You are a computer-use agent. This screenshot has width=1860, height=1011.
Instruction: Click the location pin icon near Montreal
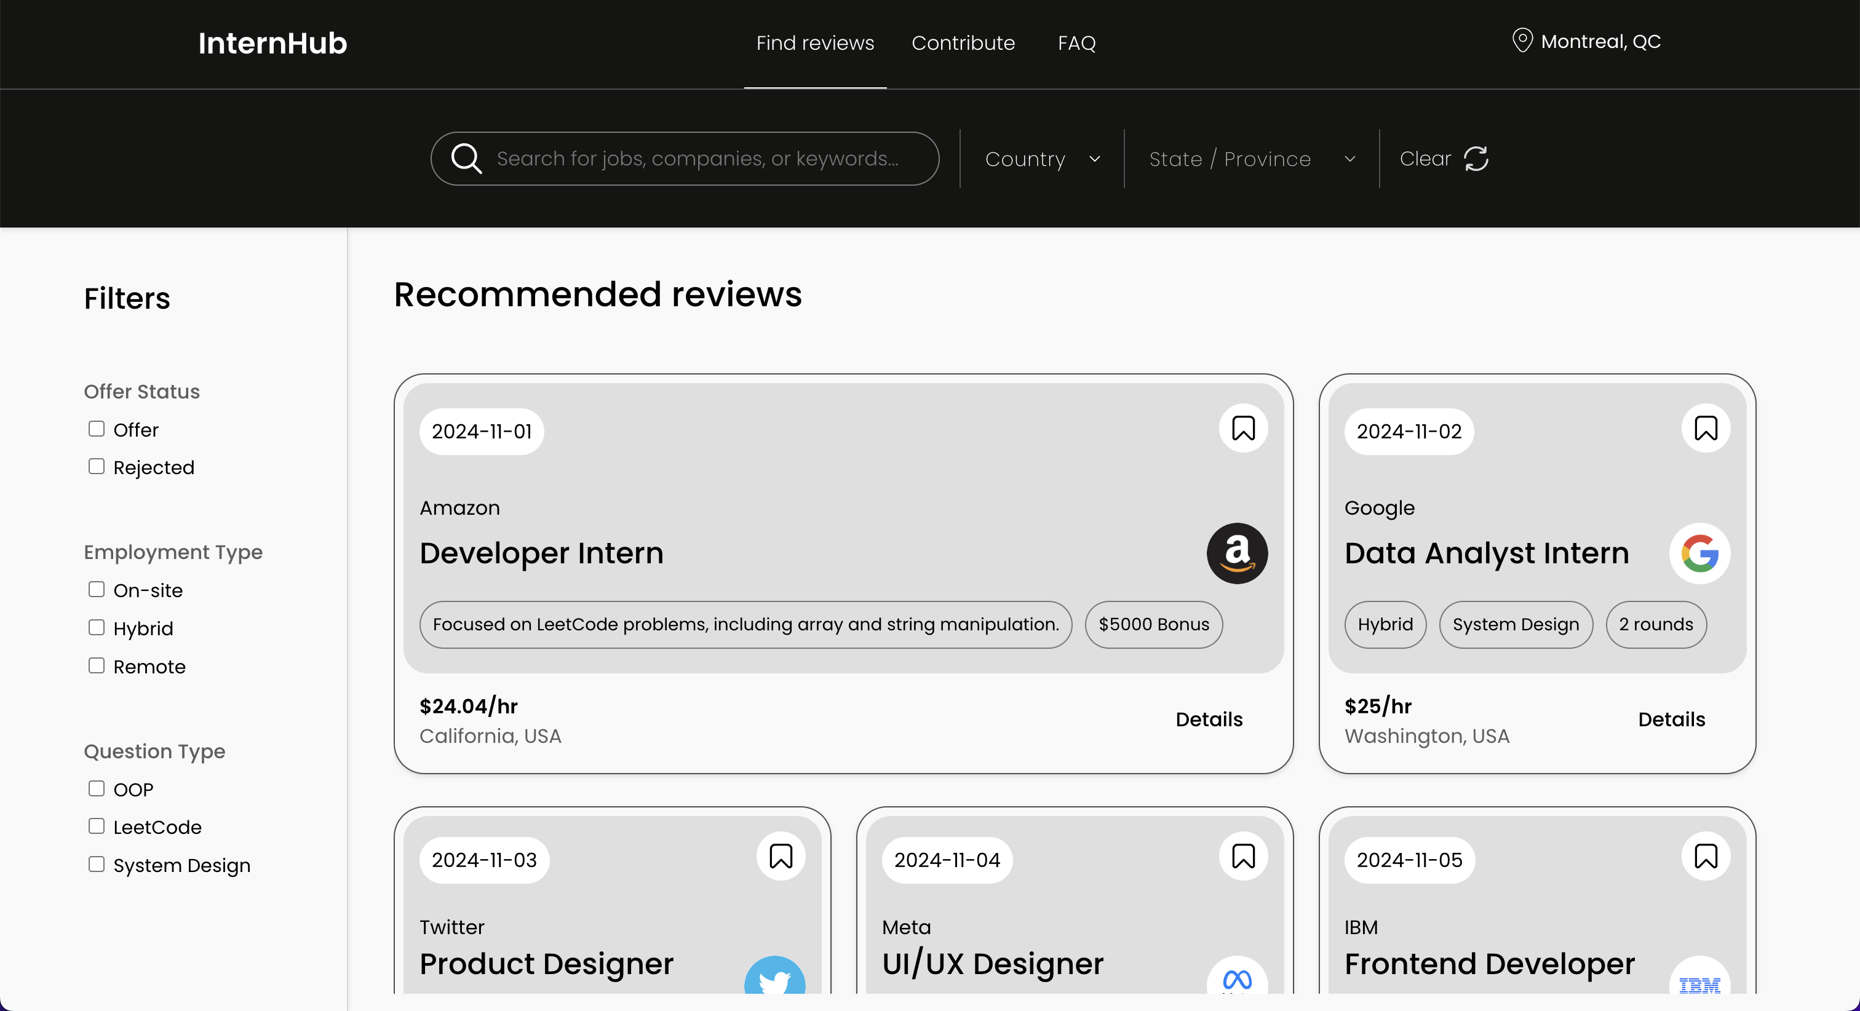point(1522,41)
